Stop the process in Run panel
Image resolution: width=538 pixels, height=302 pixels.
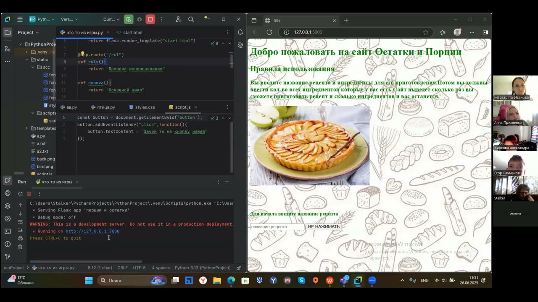(29, 194)
